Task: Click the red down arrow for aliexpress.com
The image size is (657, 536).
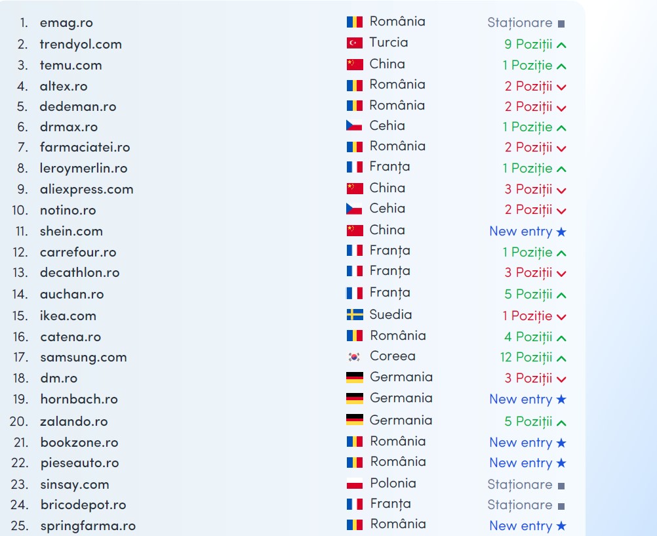Action: coord(561,190)
